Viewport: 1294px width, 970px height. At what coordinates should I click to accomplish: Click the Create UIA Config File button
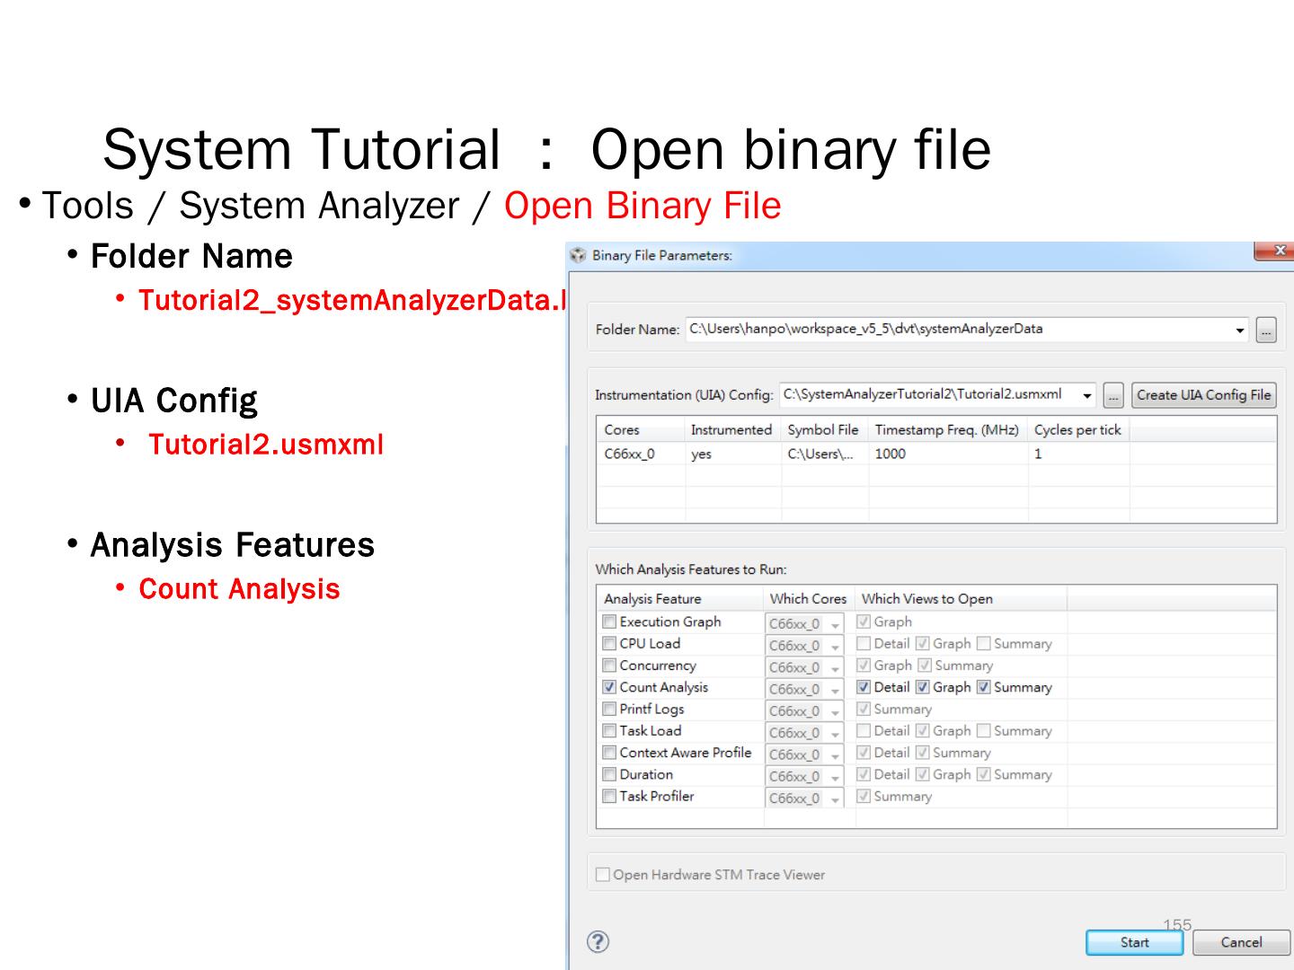click(1203, 395)
